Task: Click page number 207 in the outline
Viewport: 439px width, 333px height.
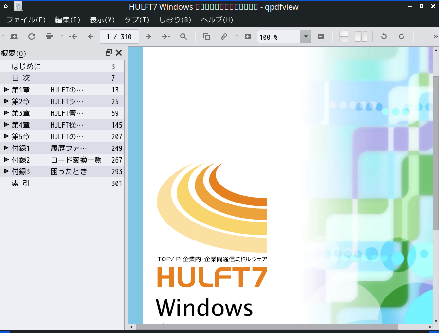Action: pos(117,137)
